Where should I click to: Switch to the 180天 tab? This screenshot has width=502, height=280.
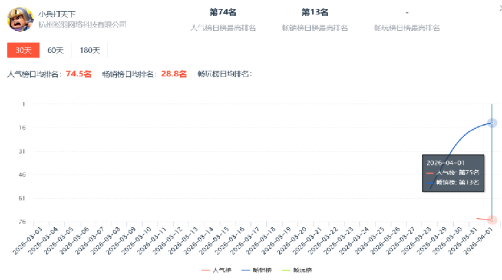(89, 50)
